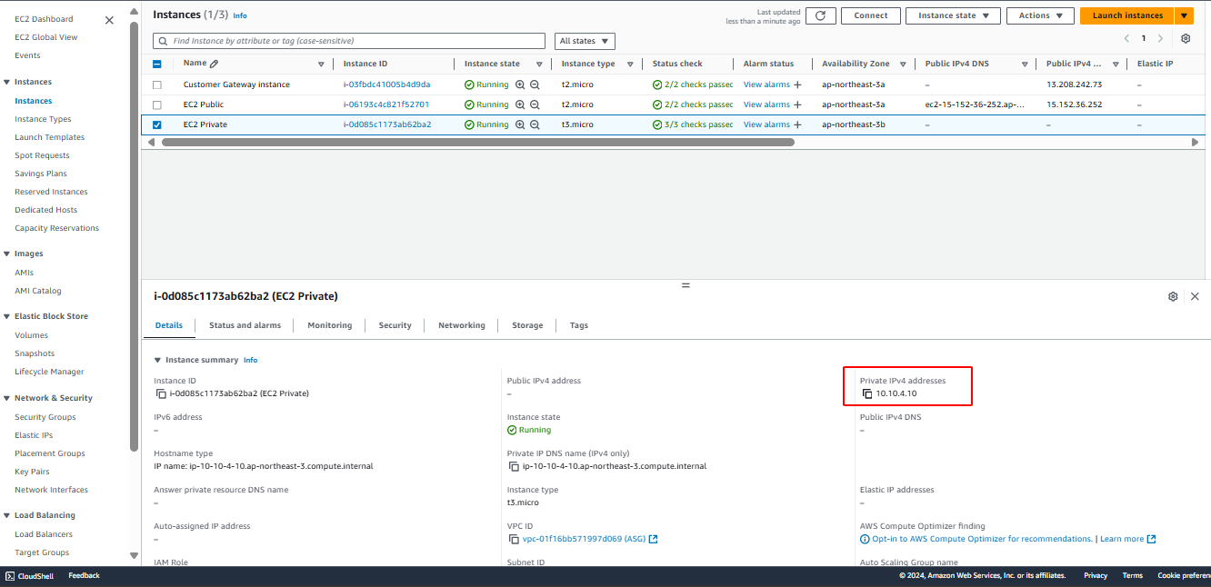Copy the private IPv4 address 10.10.4.10

coord(866,393)
